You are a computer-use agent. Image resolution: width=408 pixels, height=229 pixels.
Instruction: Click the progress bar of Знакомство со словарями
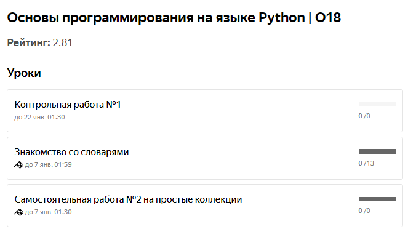tap(377, 151)
